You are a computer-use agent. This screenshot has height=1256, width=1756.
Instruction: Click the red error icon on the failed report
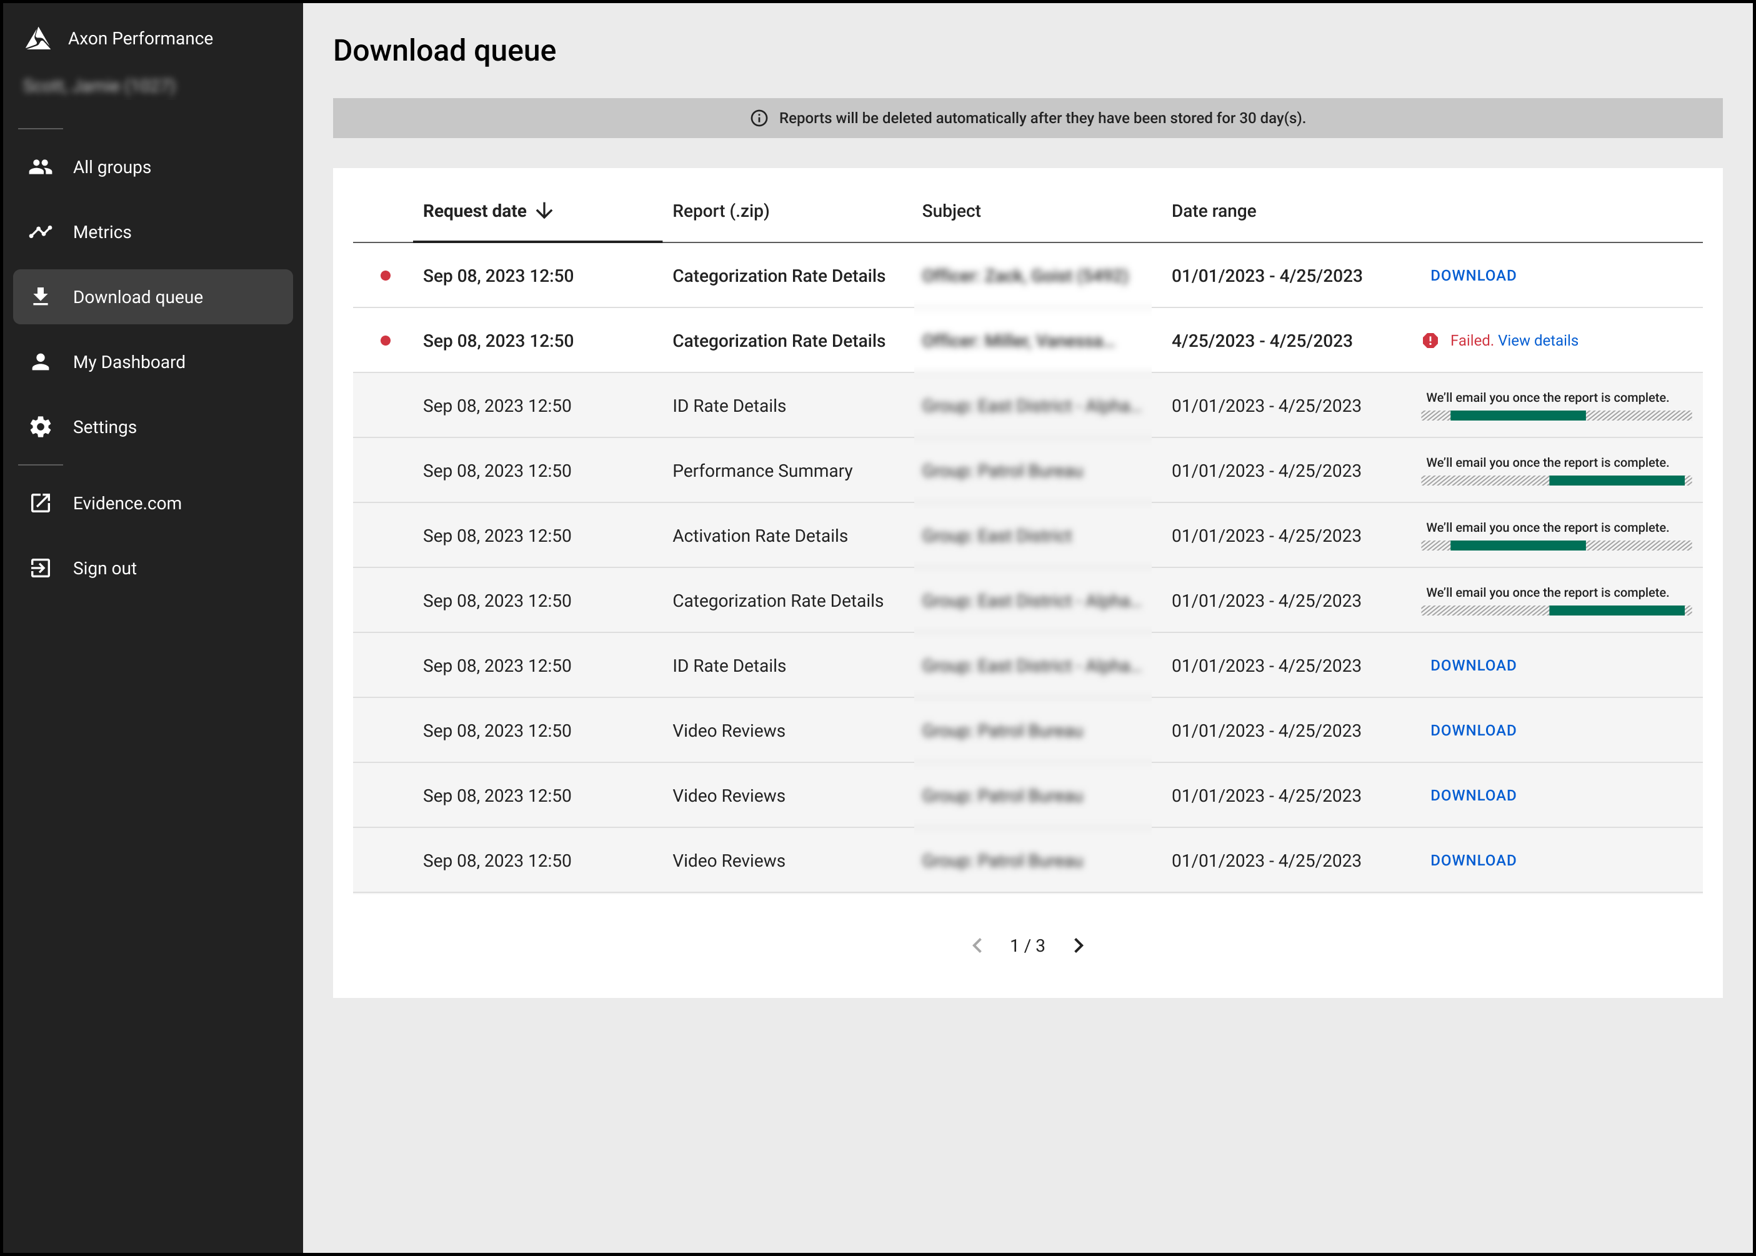coord(1430,341)
